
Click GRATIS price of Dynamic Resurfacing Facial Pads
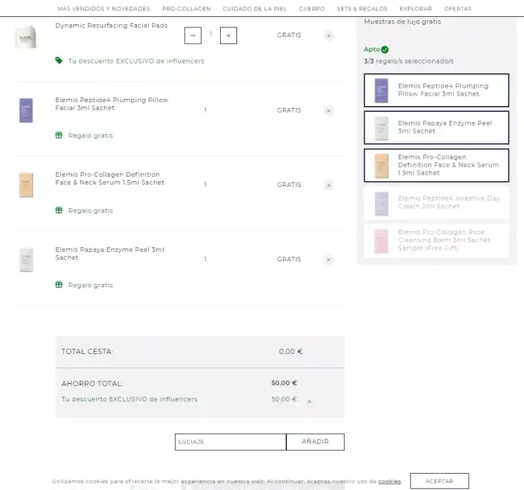click(289, 35)
